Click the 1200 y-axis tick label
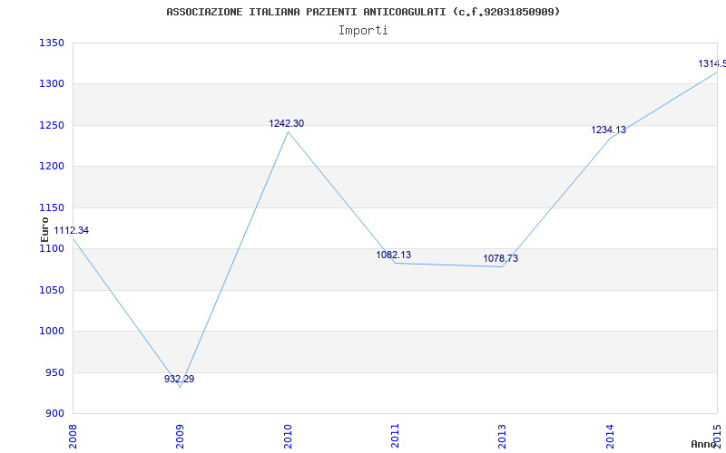The image size is (726, 453). tap(51, 167)
